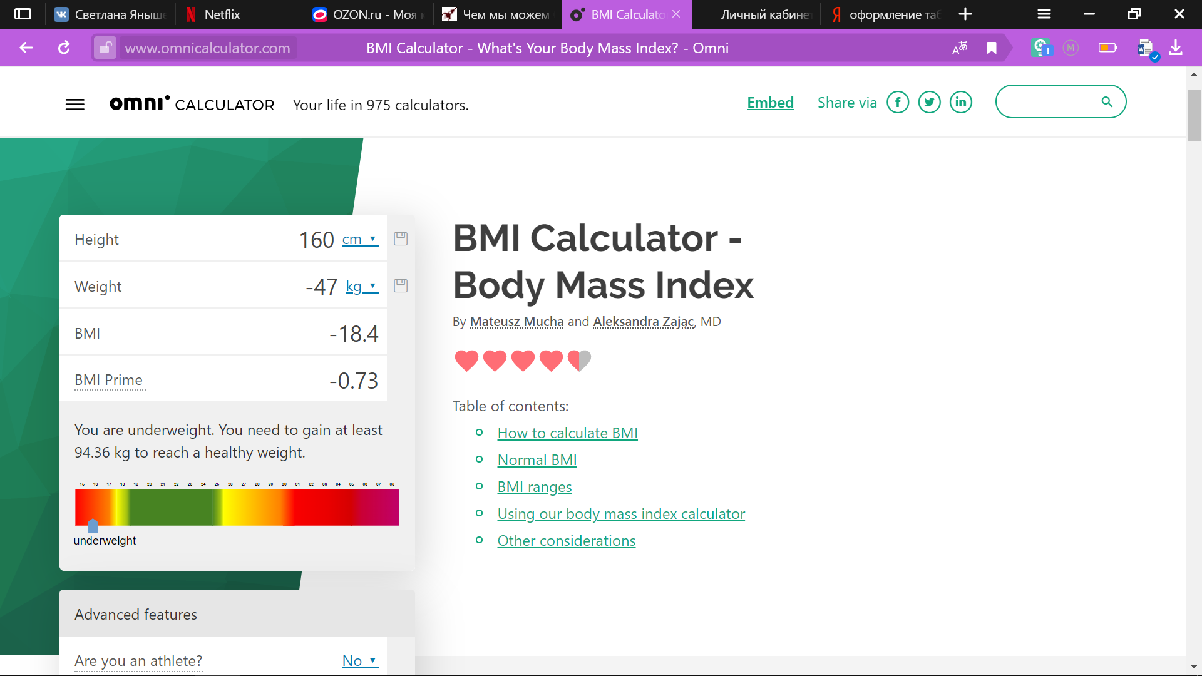Open How to calculate BMI link
Screen dimensions: 1202x676
pos(567,433)
